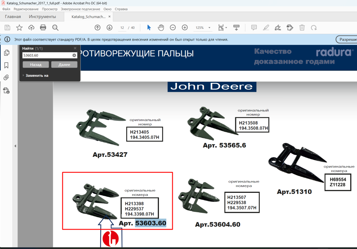Image resolution: width=357 pixels, height=249 pixels.
Task: Open the zoom level dropdown
Action: point(209,28)
